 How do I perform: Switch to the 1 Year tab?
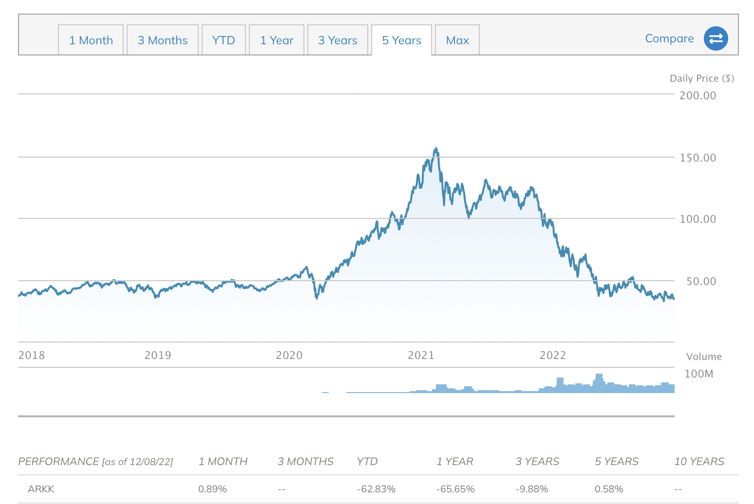coord(277,40)
